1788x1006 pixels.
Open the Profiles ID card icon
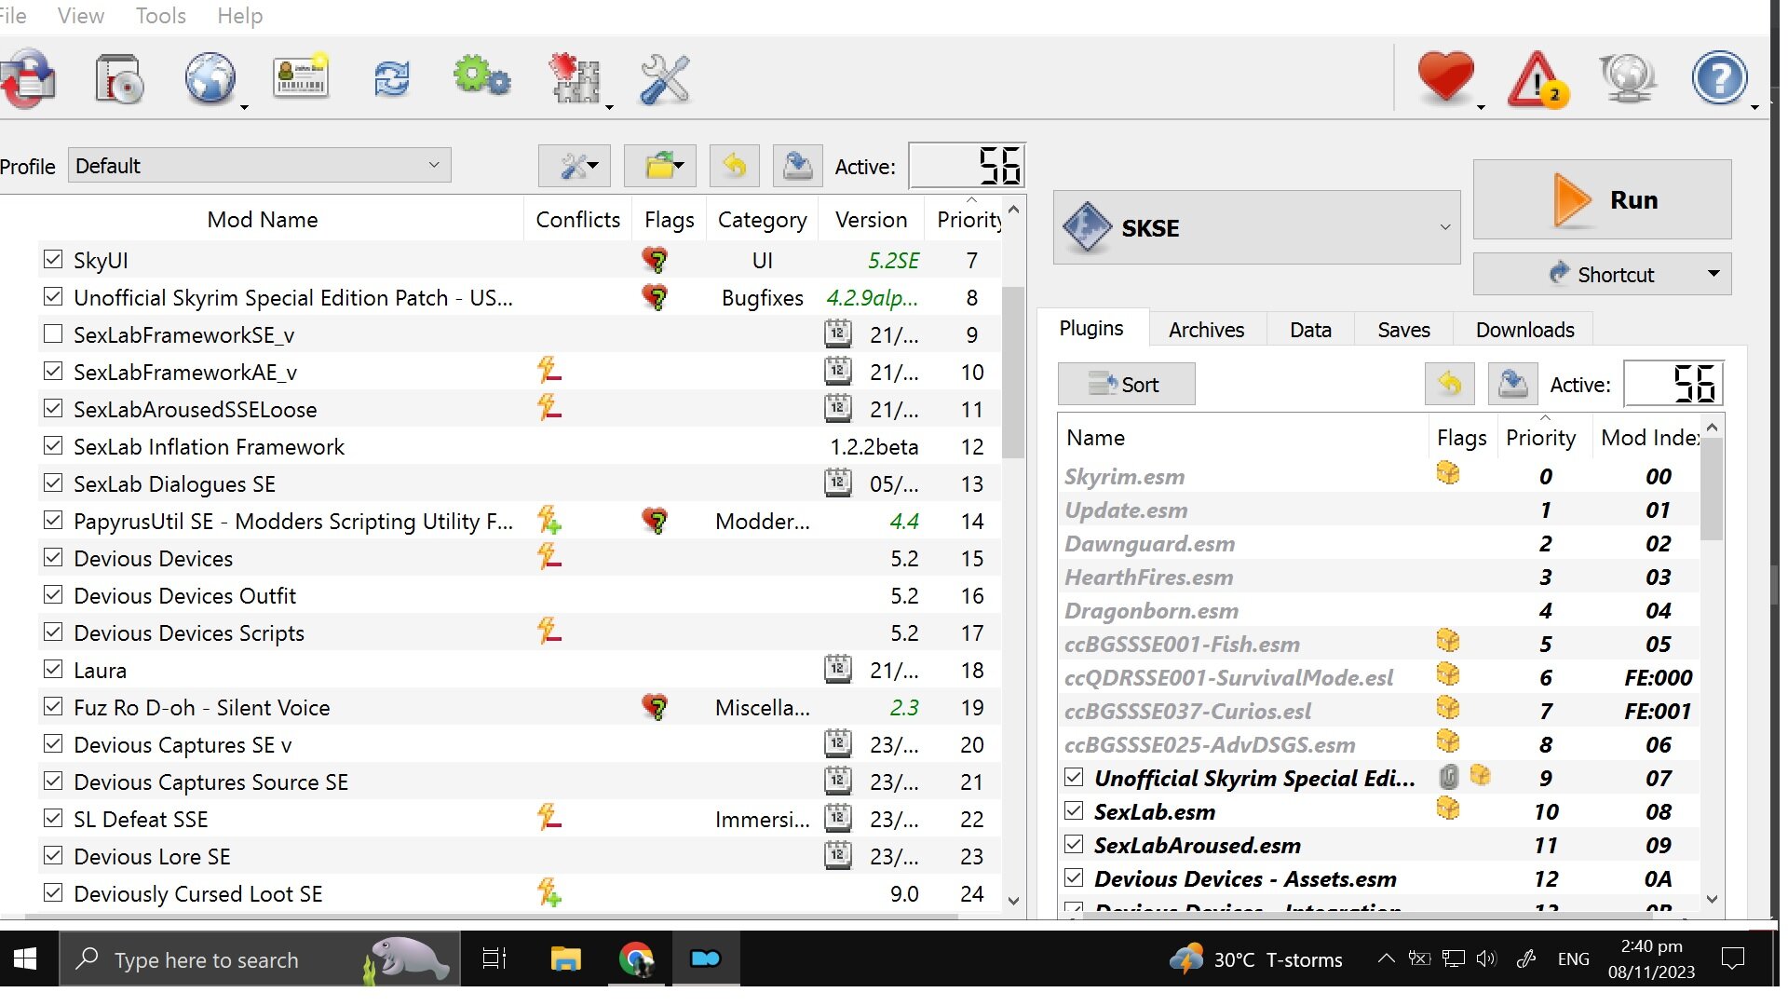301,76
